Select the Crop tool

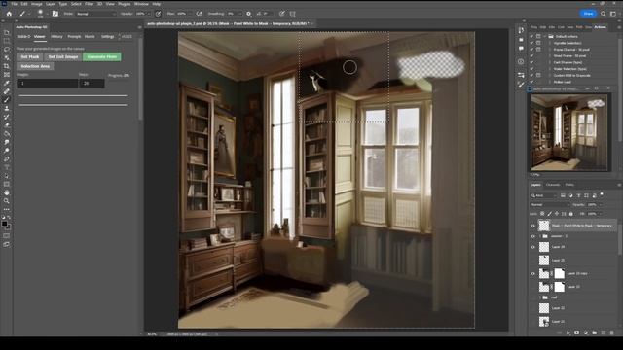pos(7,66)
